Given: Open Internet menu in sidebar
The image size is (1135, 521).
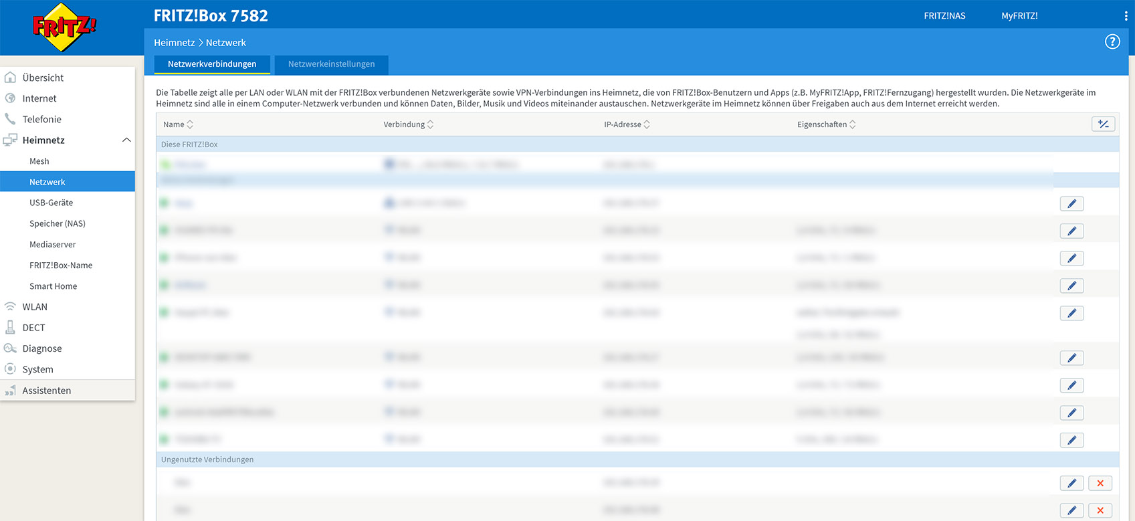Looking at the screenshot, I should tap(68, 98).
